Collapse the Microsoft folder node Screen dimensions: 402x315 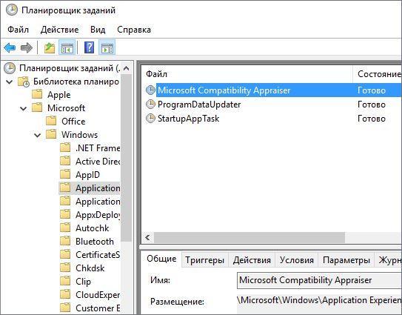tap(24, 109)
